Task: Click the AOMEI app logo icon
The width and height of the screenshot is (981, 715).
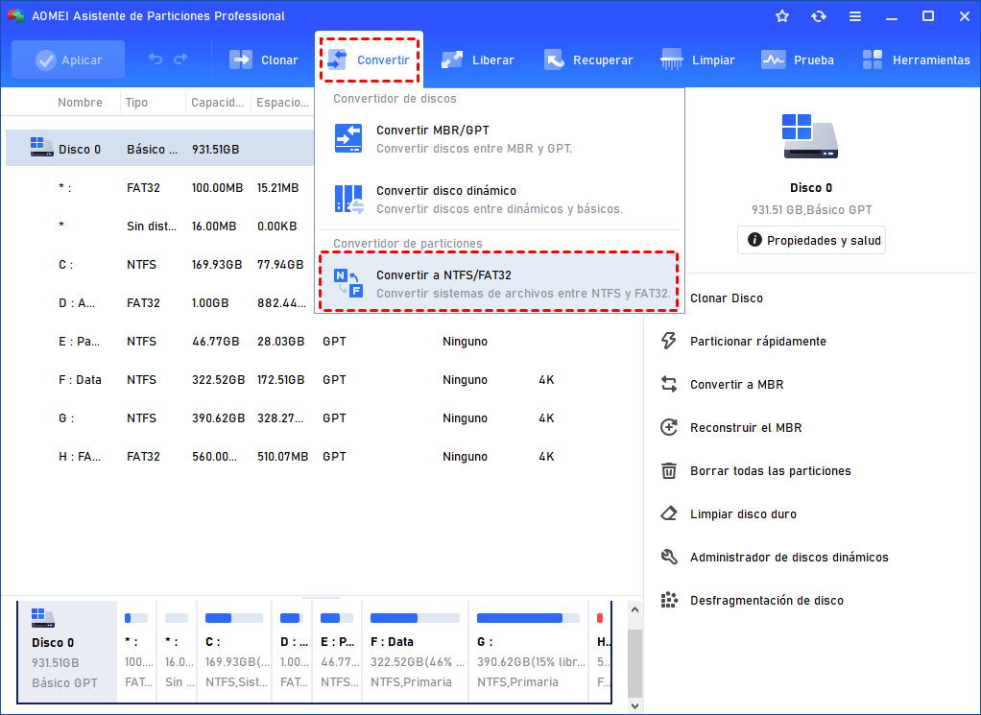Action: click(15, 16)
